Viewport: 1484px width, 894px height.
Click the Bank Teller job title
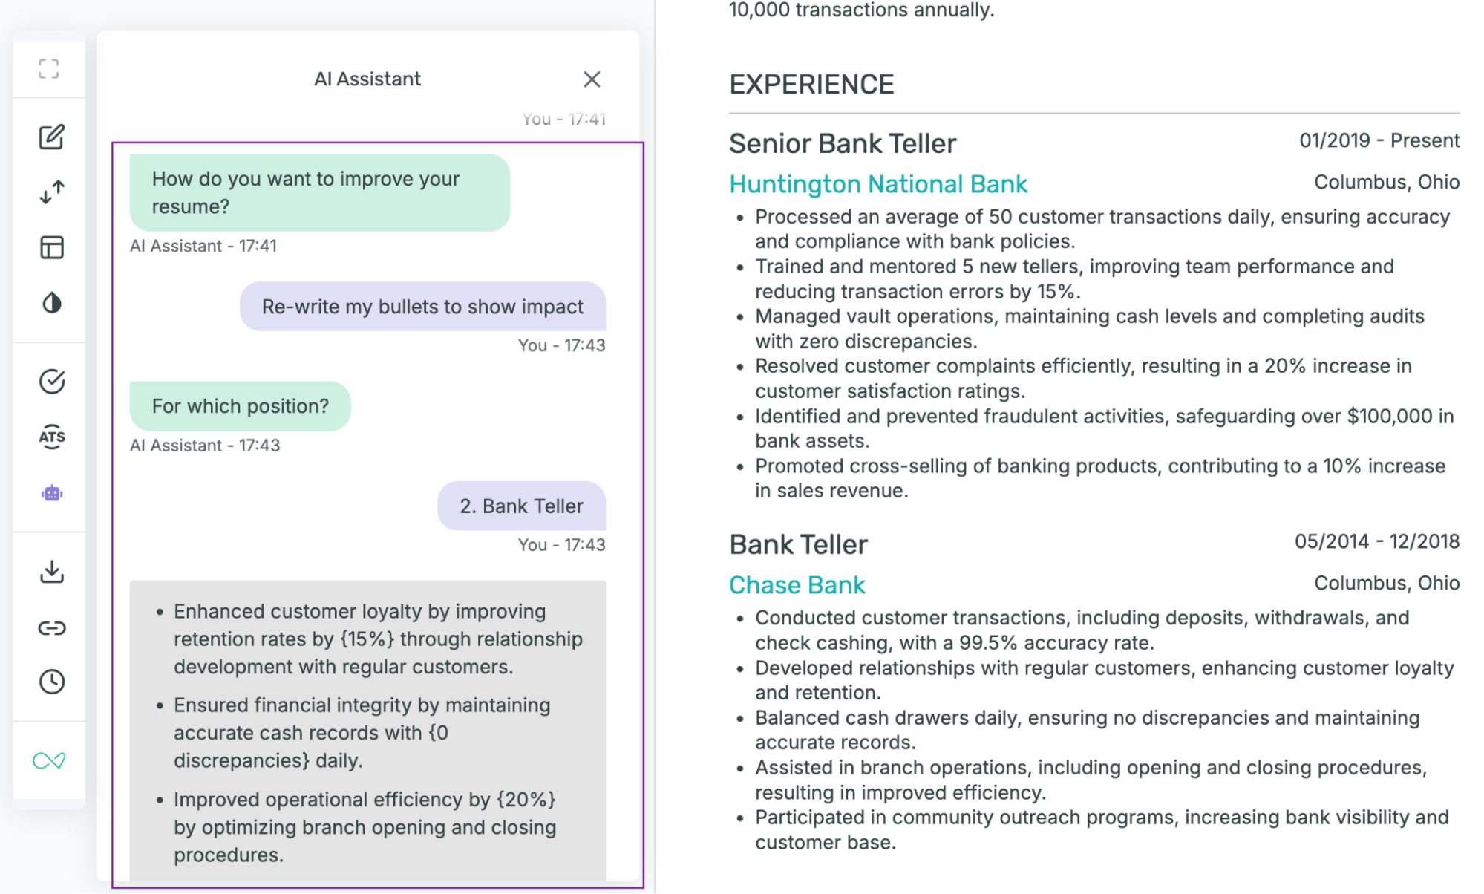click(x=798, y=544)
